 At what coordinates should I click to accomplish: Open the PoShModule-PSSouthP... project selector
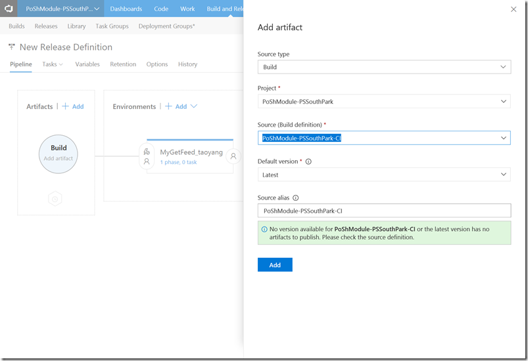[62, 9]
